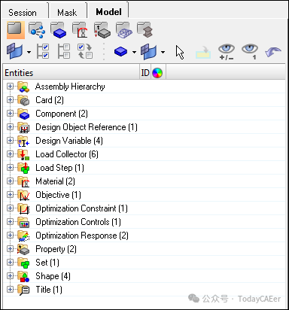Viewport: 289px width, 310px height.
Task: Click the isolate eye icon labeled 1
Action: (250, 52)
